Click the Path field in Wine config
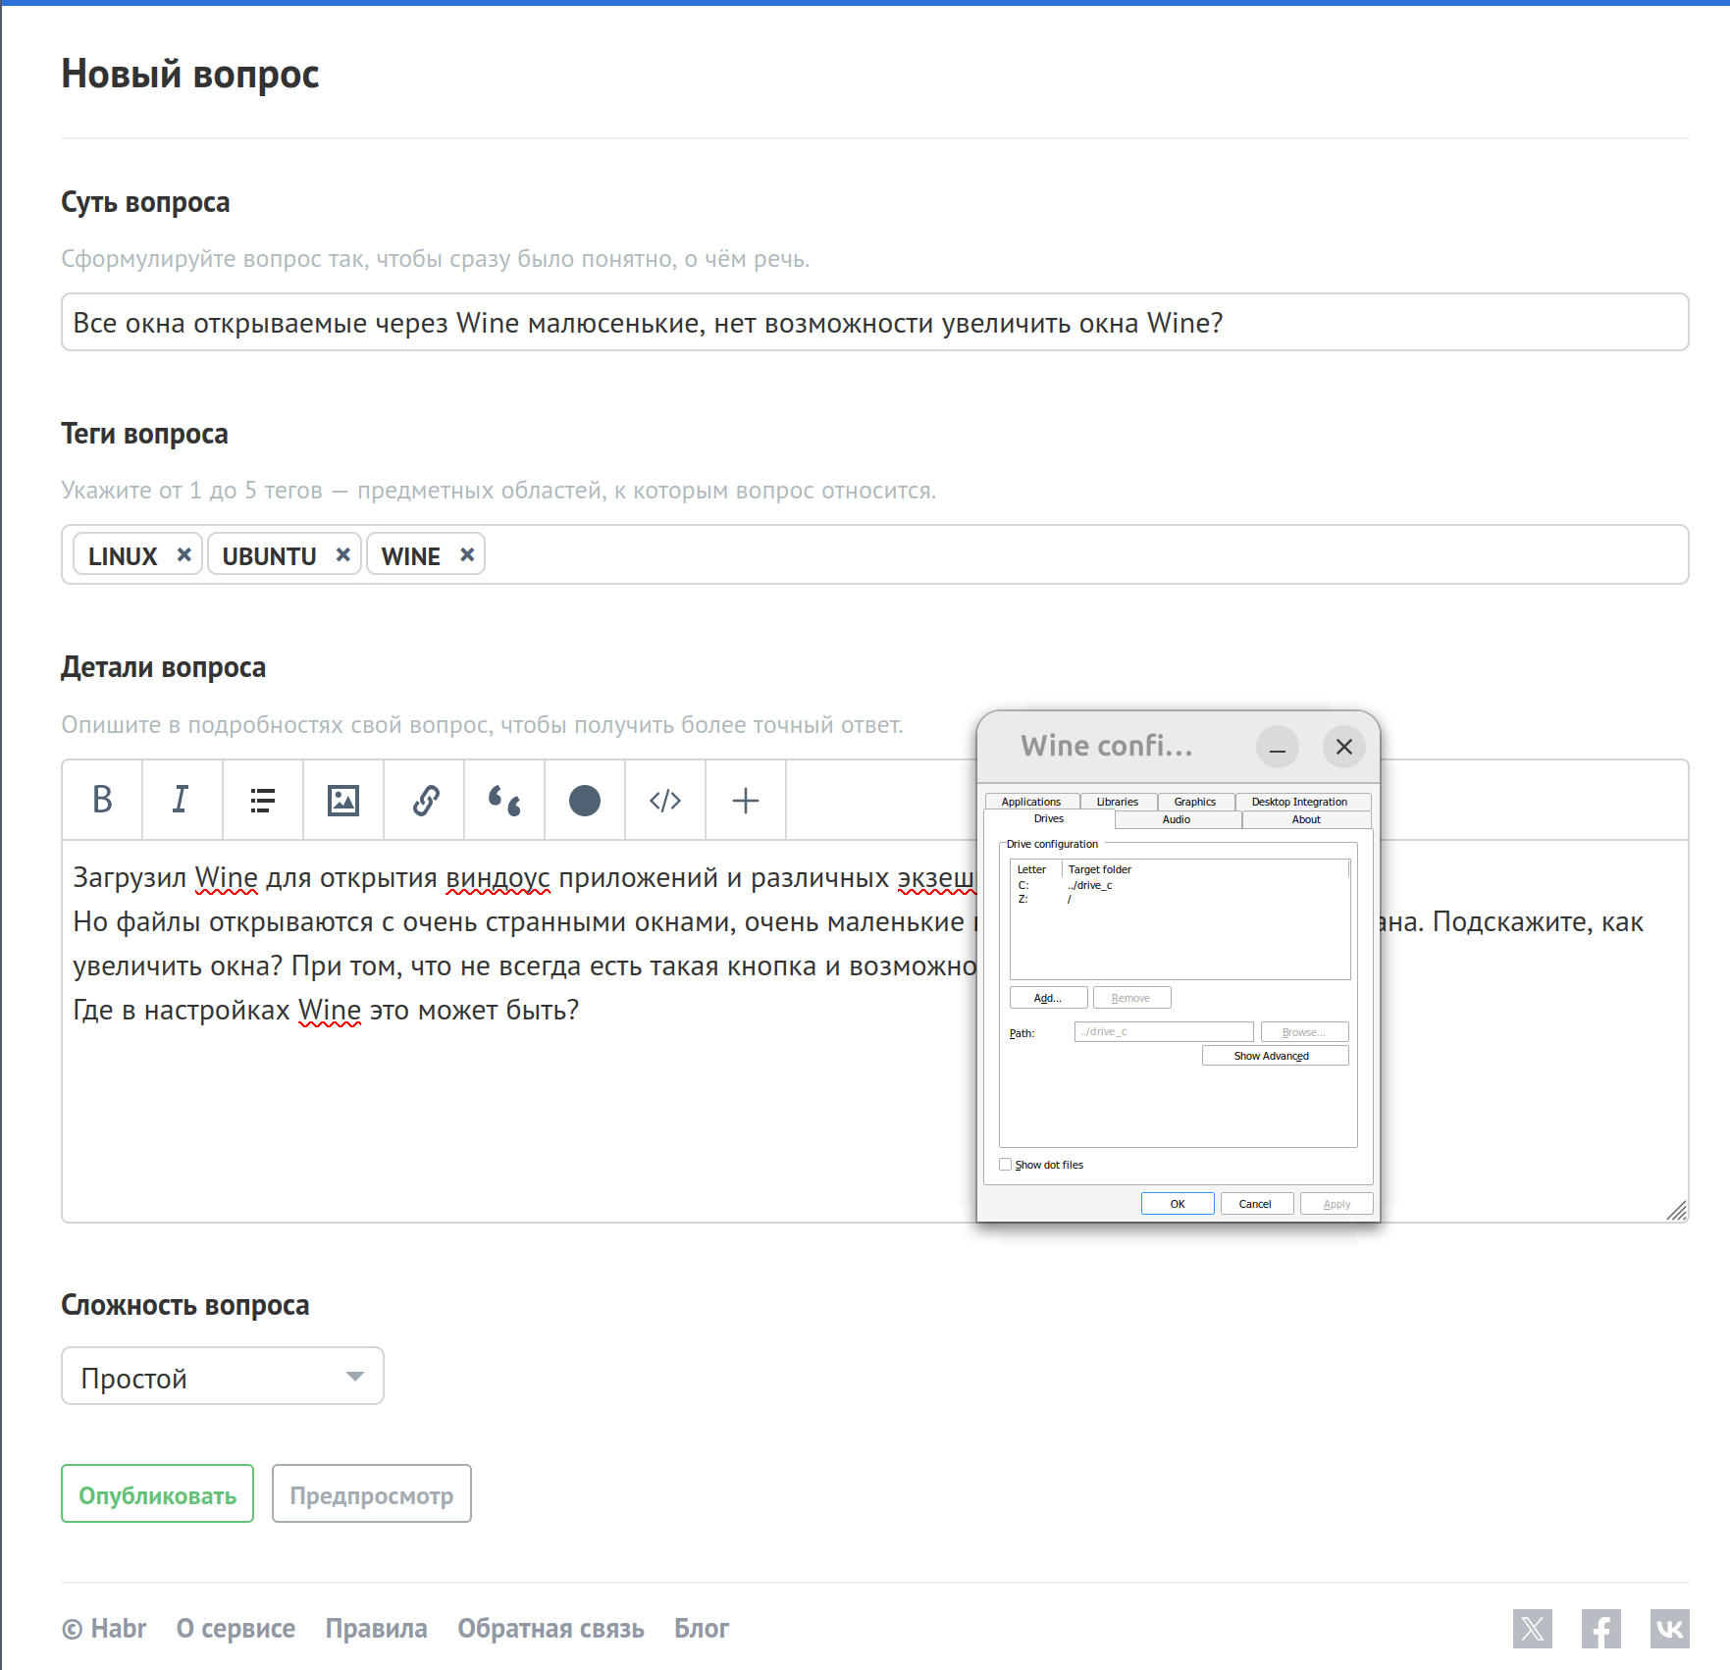 [1164, 1032]
